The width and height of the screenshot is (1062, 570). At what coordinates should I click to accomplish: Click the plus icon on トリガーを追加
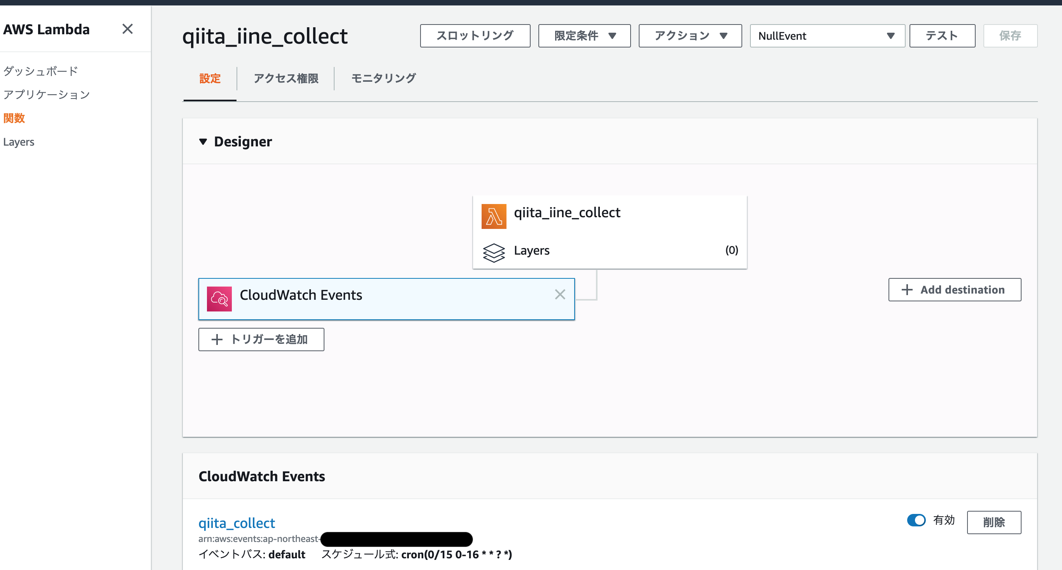(x=217, y=340)
